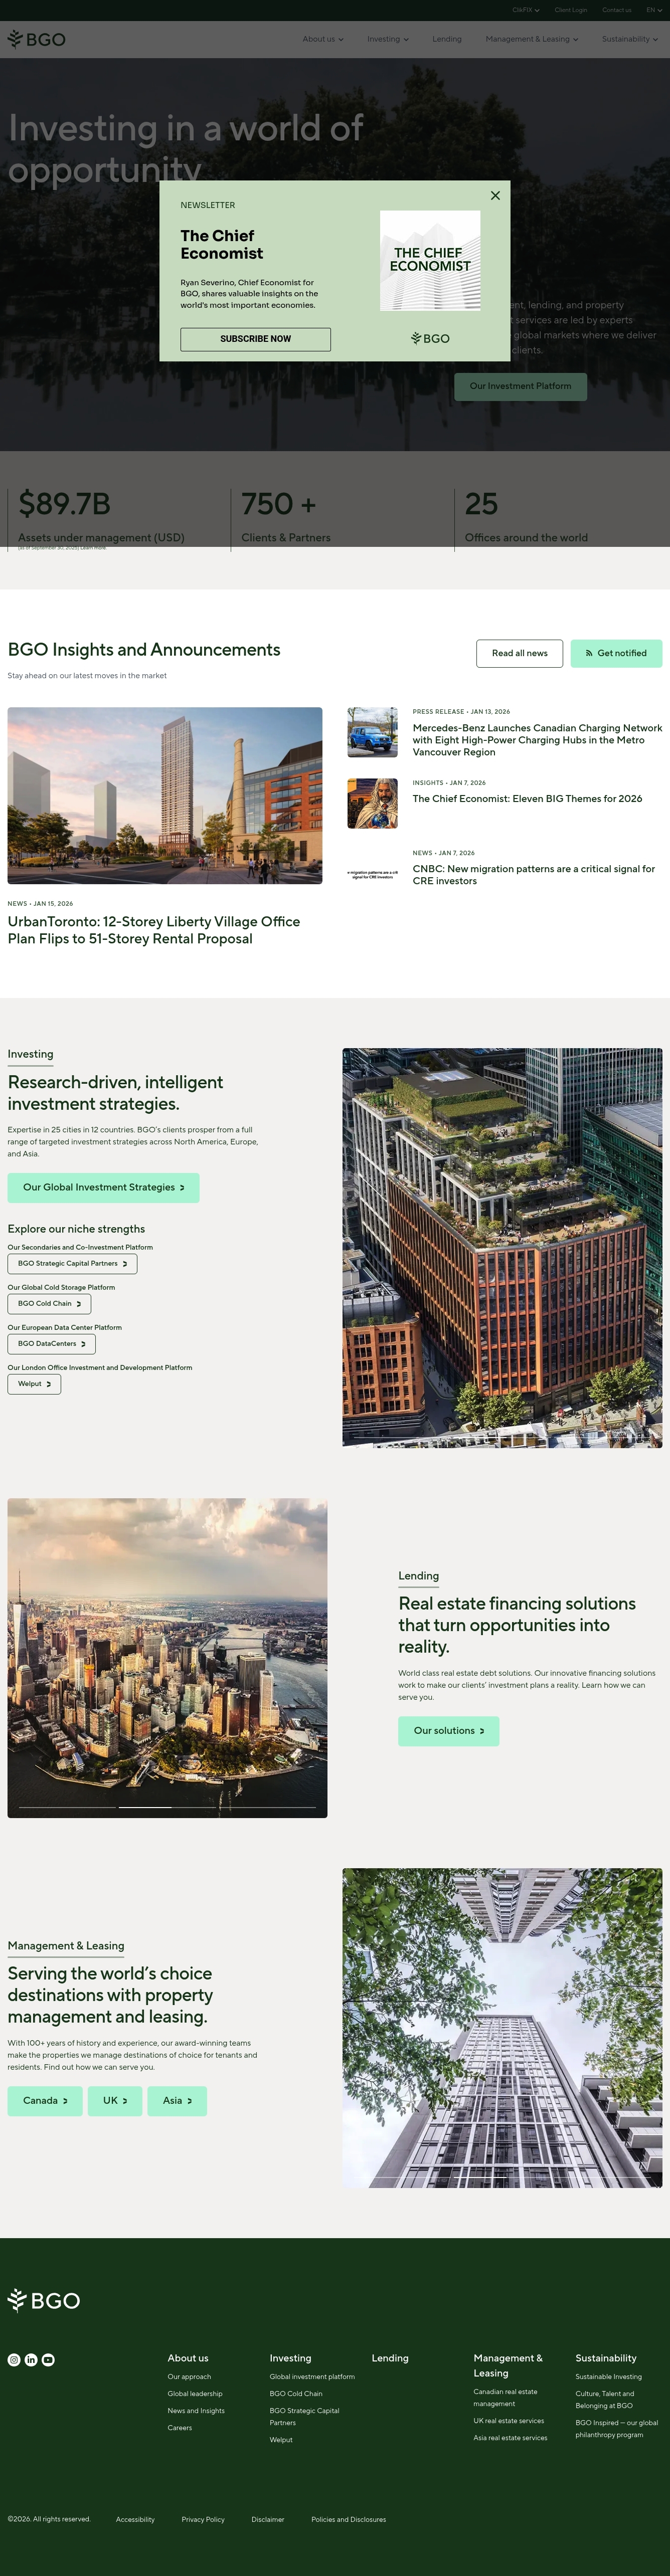This screenshot has height=2576, width=670.
Task: Click the footer Sustainability heading
Action: point(606,2358)
